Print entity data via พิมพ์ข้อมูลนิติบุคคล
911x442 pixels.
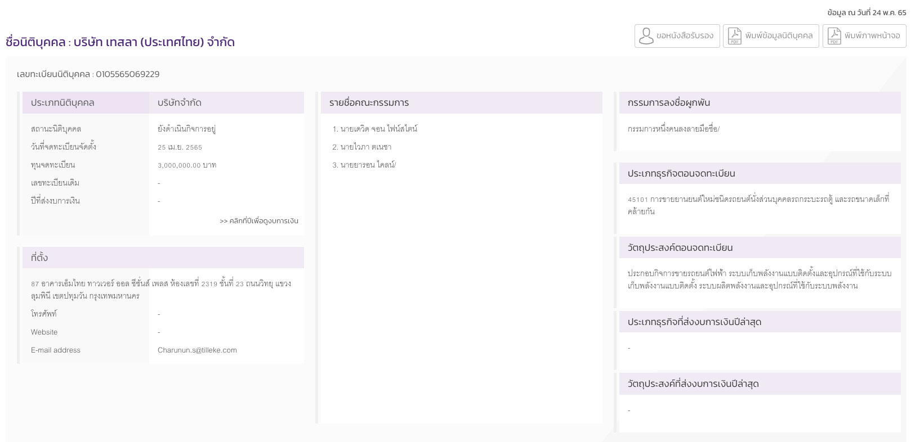(771, 36)
